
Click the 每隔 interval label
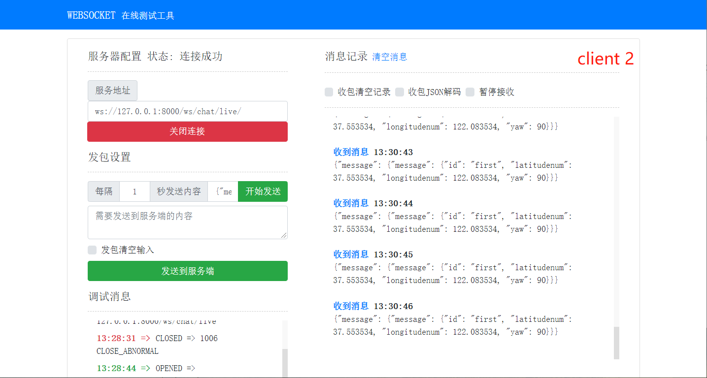pos(104,191)
